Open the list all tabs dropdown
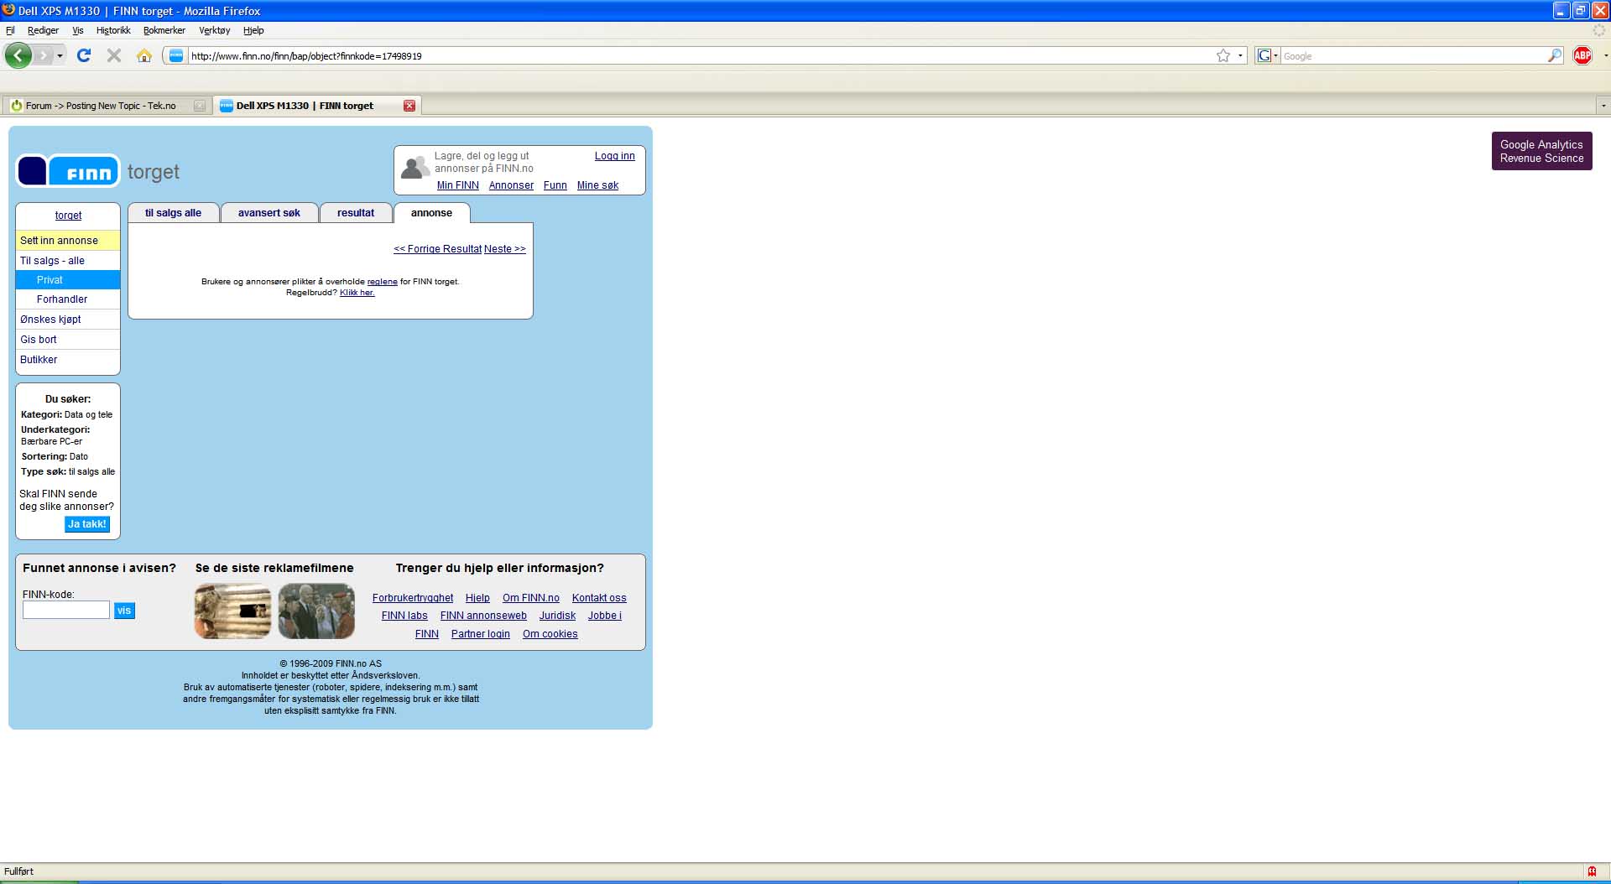Viewport: 1611px width, 884px height. [1603, 106]
